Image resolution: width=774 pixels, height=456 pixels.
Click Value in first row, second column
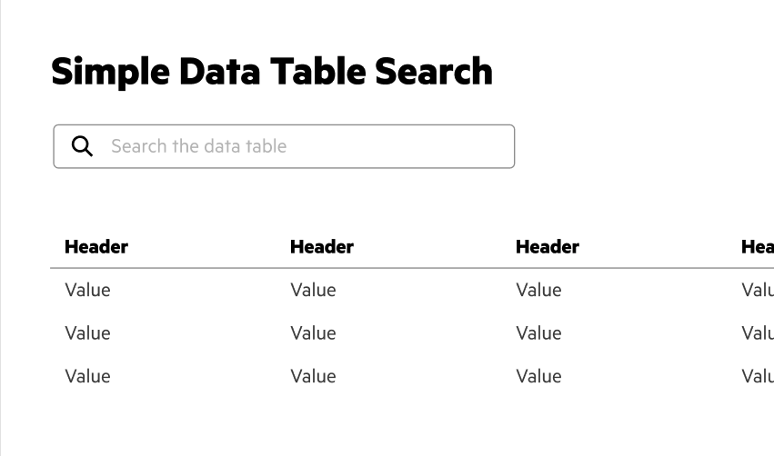[x=313, y=291]
